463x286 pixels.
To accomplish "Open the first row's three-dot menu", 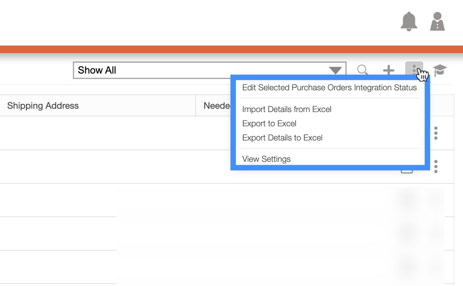I will 436,133.
